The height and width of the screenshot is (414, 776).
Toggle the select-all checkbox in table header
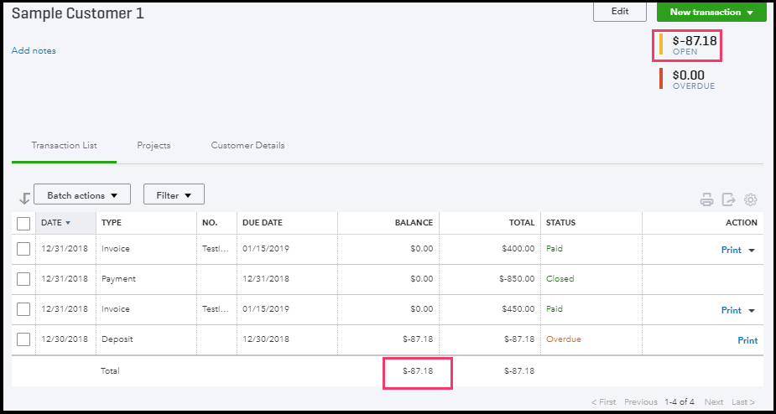coord(23,224)
